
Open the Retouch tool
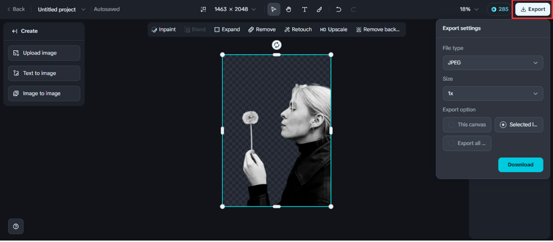(298, 29)
